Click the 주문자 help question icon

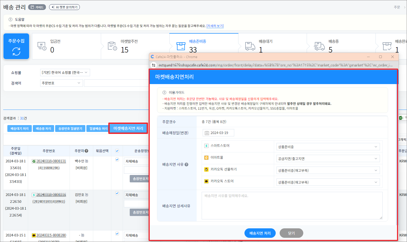86,151
